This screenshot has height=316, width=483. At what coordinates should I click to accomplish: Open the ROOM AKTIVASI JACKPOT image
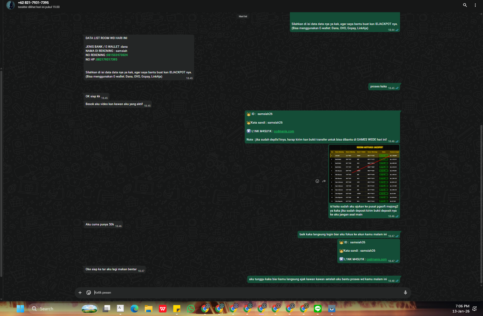click(364, 174)
